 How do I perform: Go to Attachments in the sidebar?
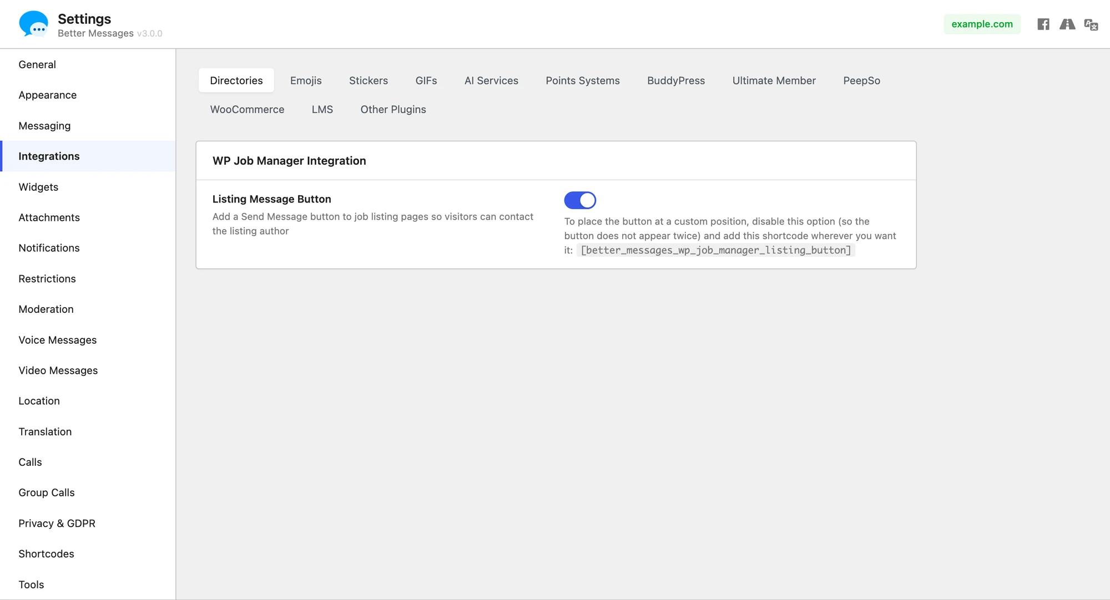click(x=88, y=217)
